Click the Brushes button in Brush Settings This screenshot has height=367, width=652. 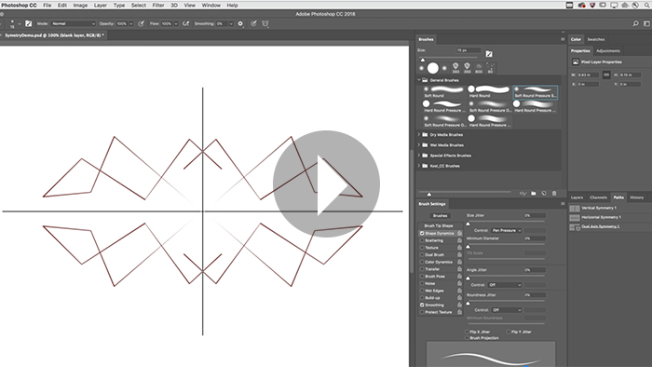pos(440,216)
